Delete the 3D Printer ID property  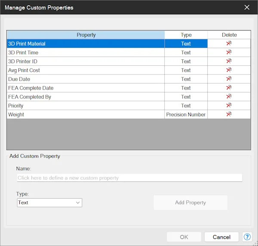[x=229, y=61]
